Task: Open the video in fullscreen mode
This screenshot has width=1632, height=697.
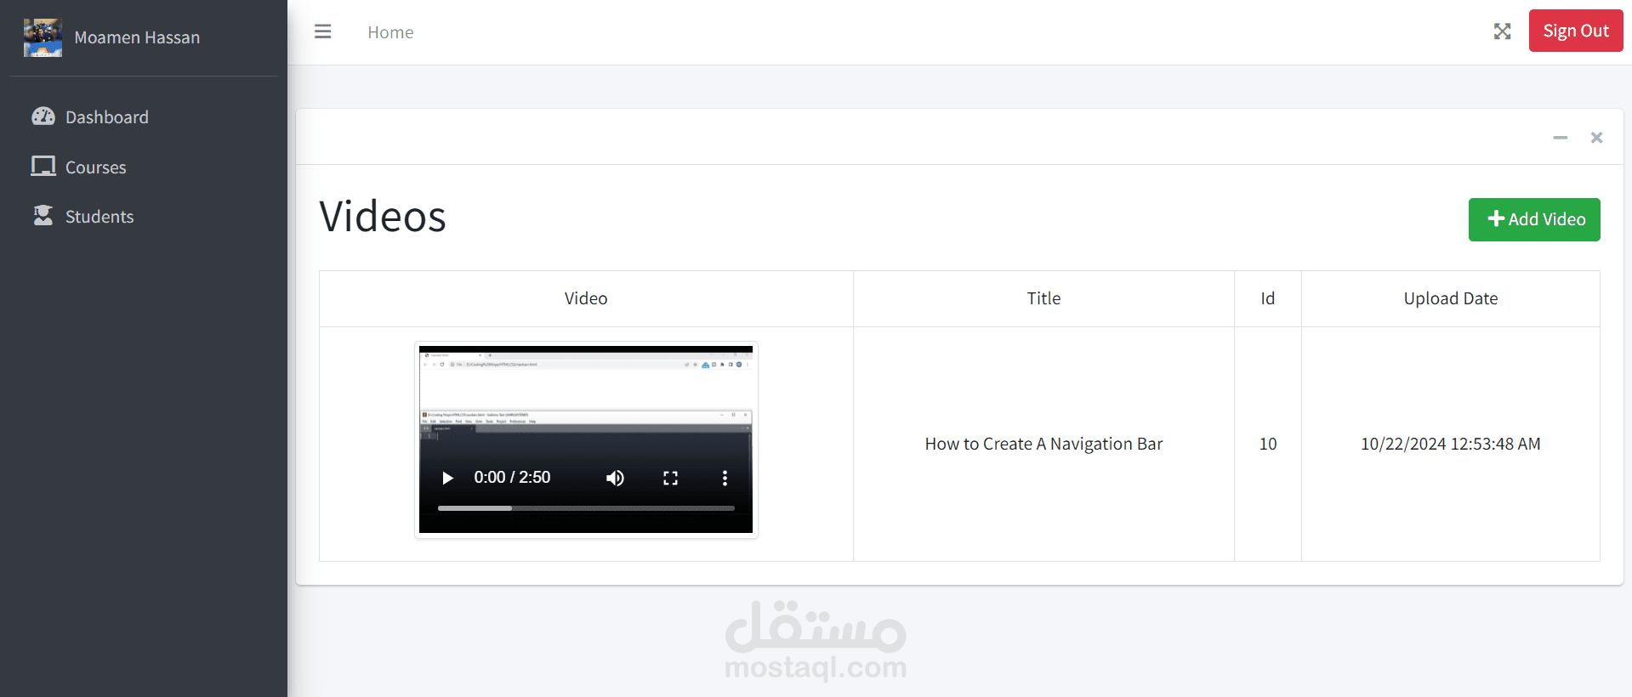Action: pyautogui.click(x=670, y=478)
